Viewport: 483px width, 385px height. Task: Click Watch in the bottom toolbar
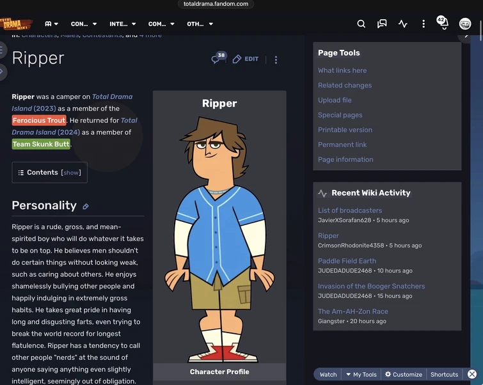click(328, 375)
